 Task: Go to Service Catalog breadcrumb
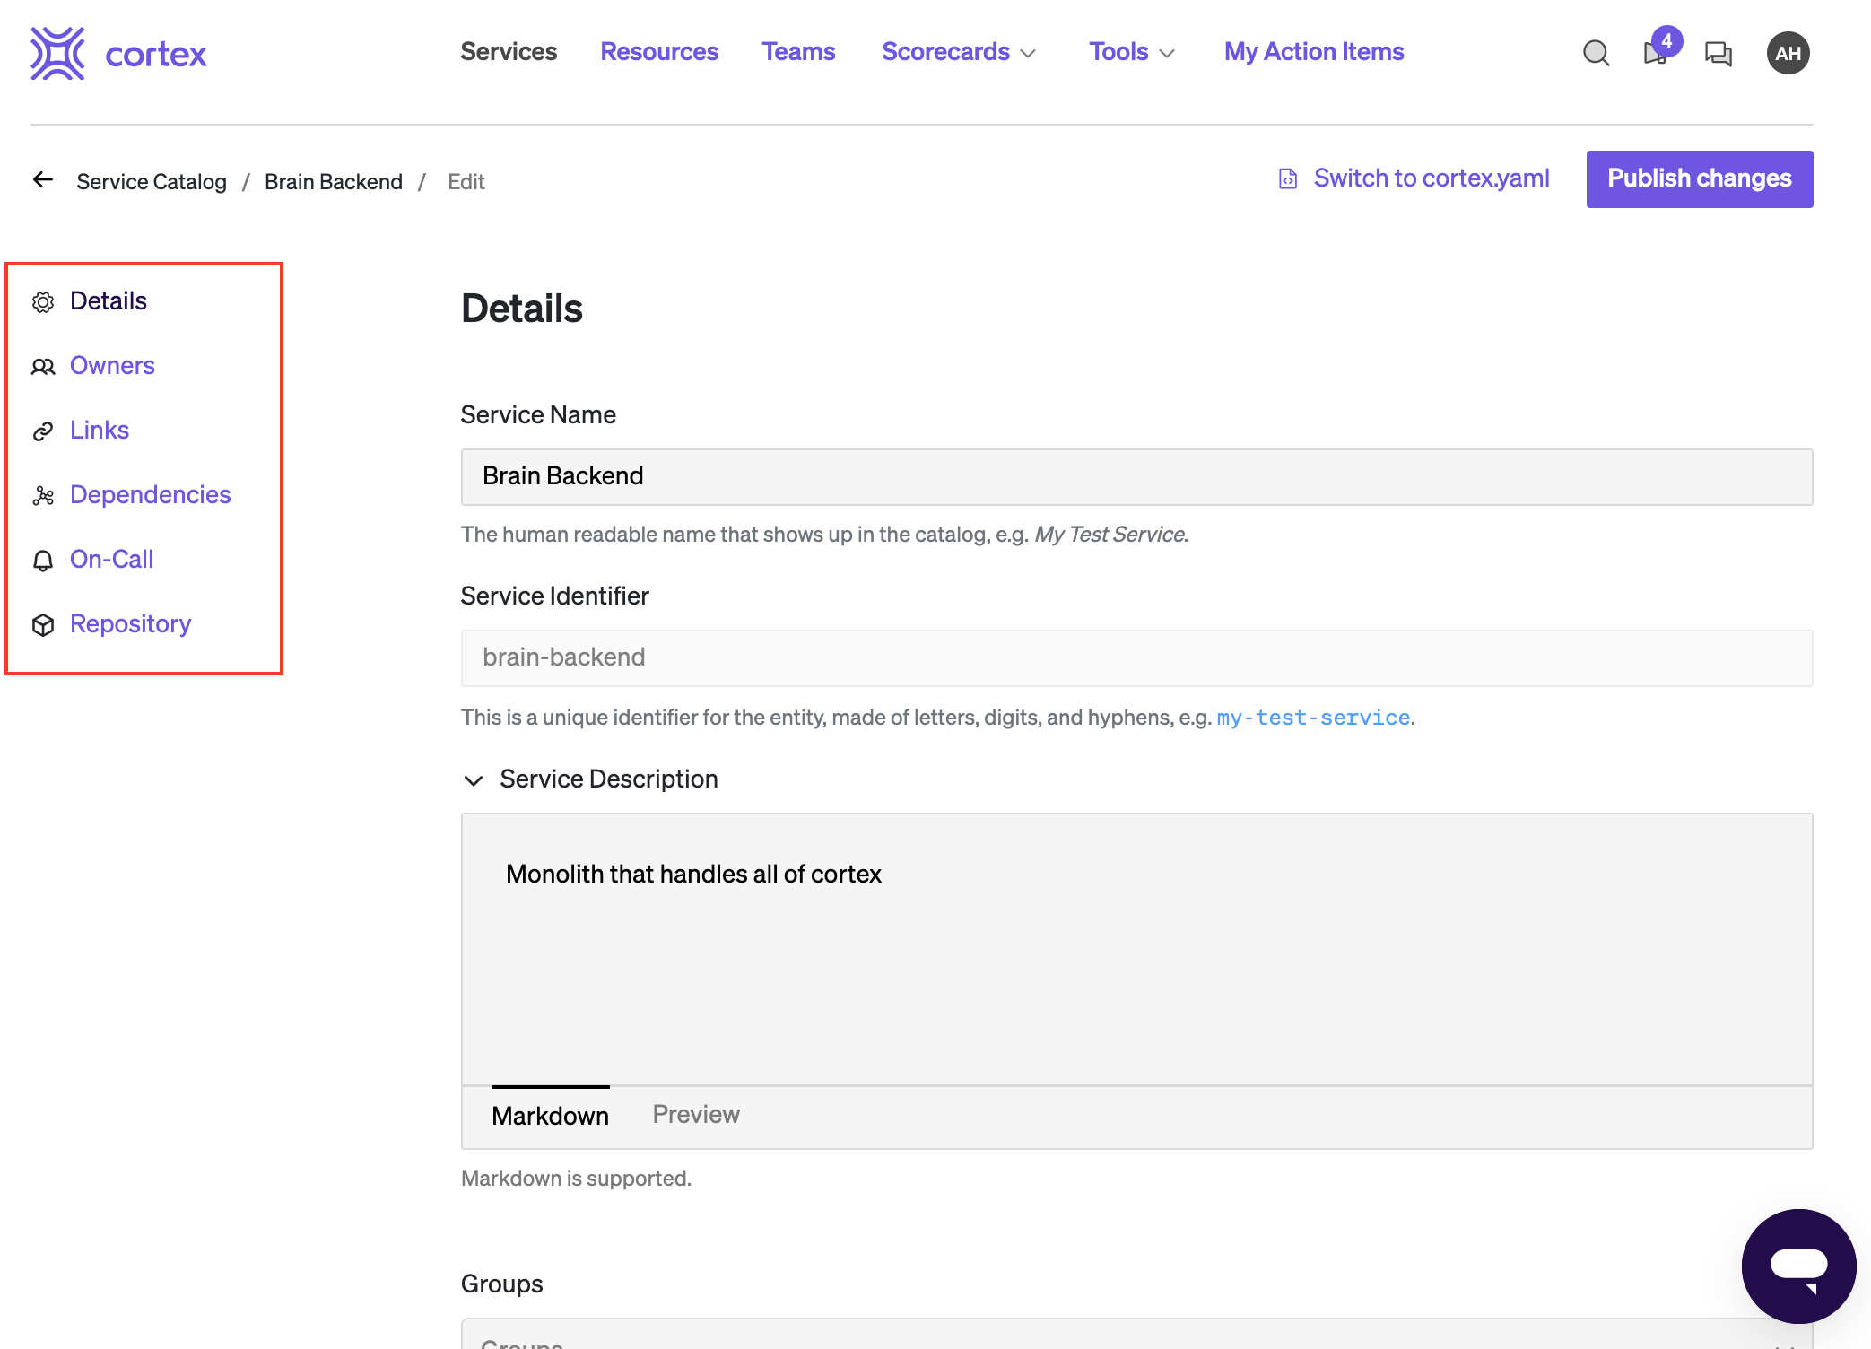click(x=152, y=181)
